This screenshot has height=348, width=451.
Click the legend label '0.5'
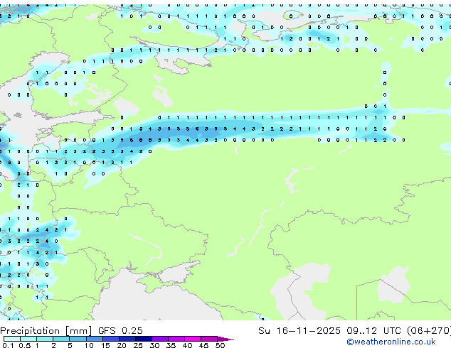point(25,345)
